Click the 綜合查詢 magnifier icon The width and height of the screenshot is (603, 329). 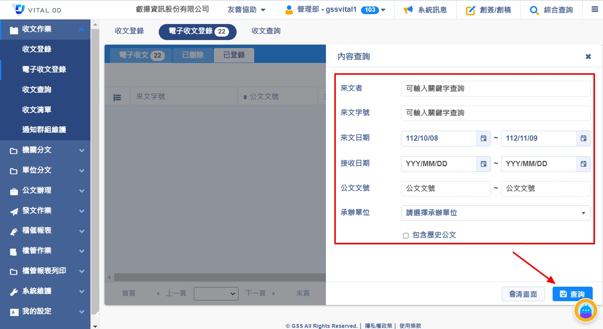534,10
